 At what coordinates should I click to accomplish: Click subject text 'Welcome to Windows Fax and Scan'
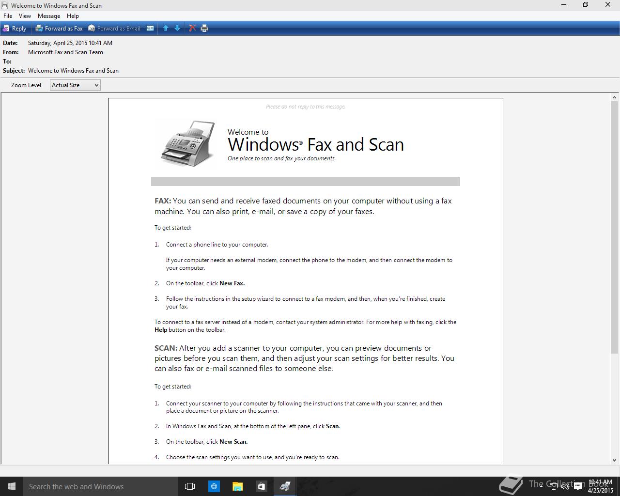click(73, 71)
